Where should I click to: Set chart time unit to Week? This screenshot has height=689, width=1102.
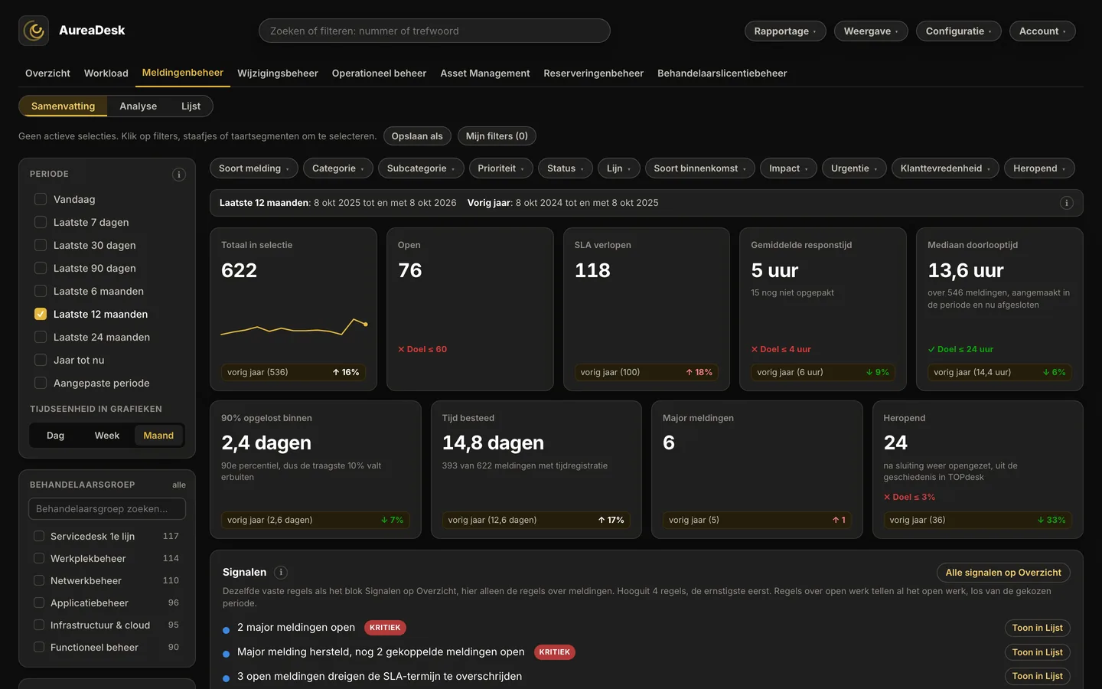pos(107,436)
